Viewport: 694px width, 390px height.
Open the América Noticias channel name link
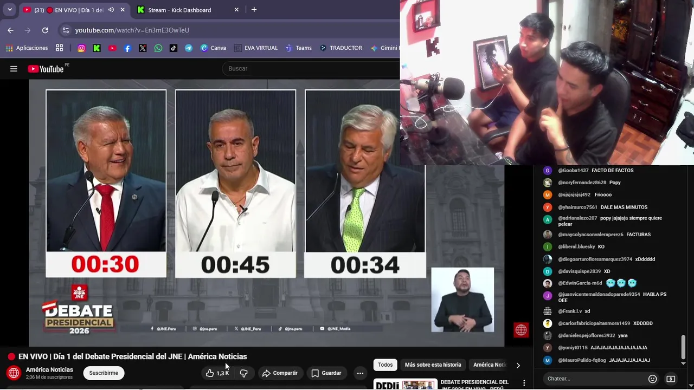[49, 370]
